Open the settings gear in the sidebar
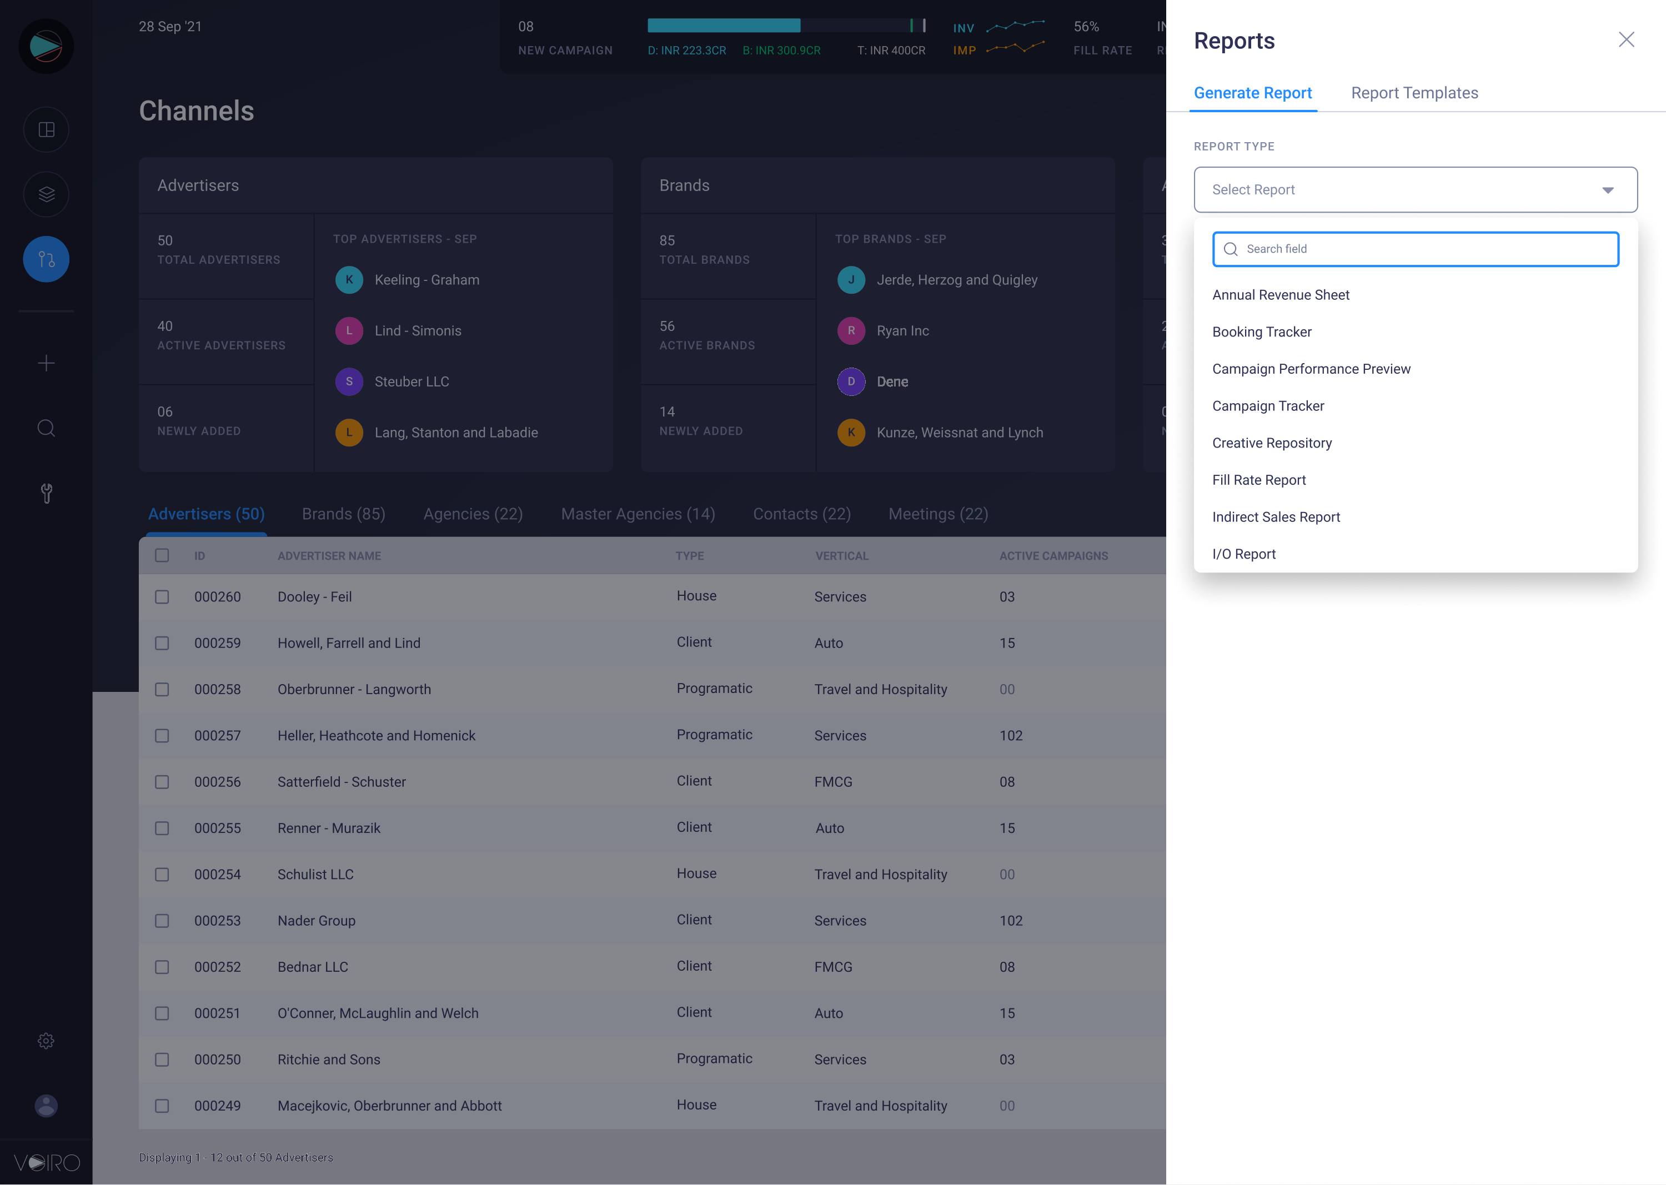The height and width of the screenshot is (1185, 1666). [x=46, y=1041]
